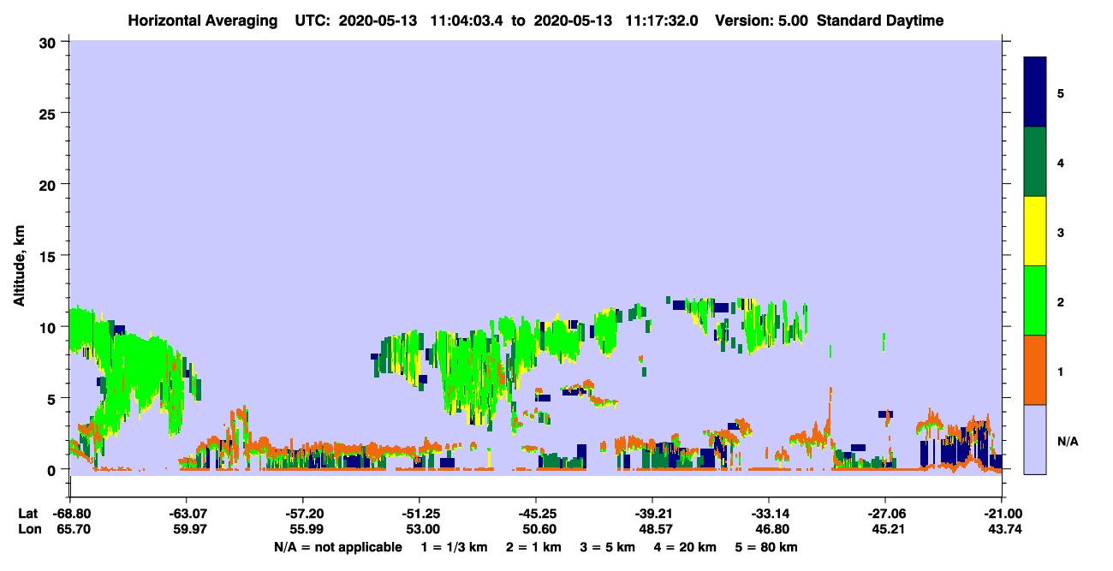Click the "Standard Daytime" label
Screen dimensions: 1113x571
click(x=880, y=21)
